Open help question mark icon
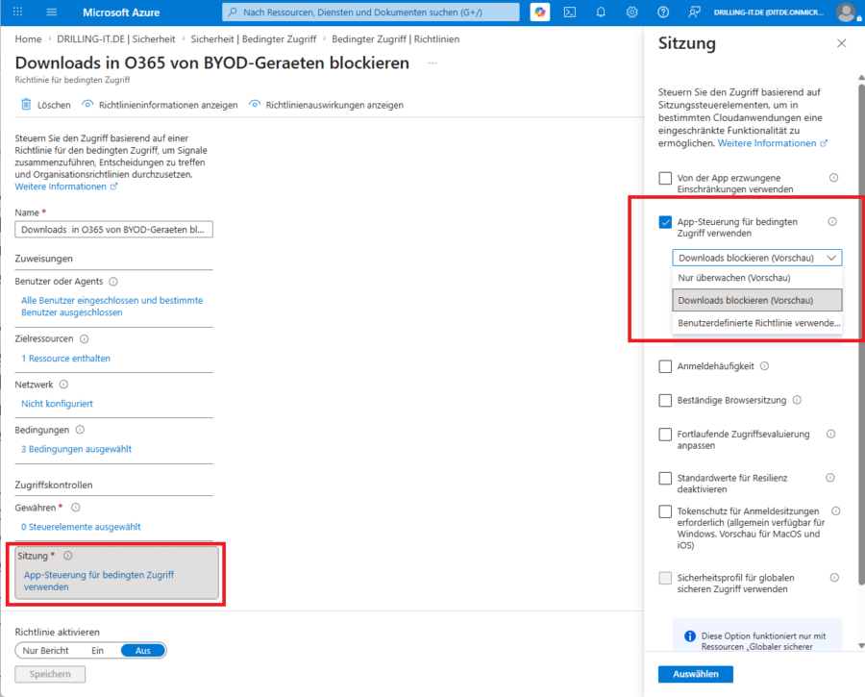The width and height of the screenshot is (865, 697). pyautogui.click(x=663, y=12)
